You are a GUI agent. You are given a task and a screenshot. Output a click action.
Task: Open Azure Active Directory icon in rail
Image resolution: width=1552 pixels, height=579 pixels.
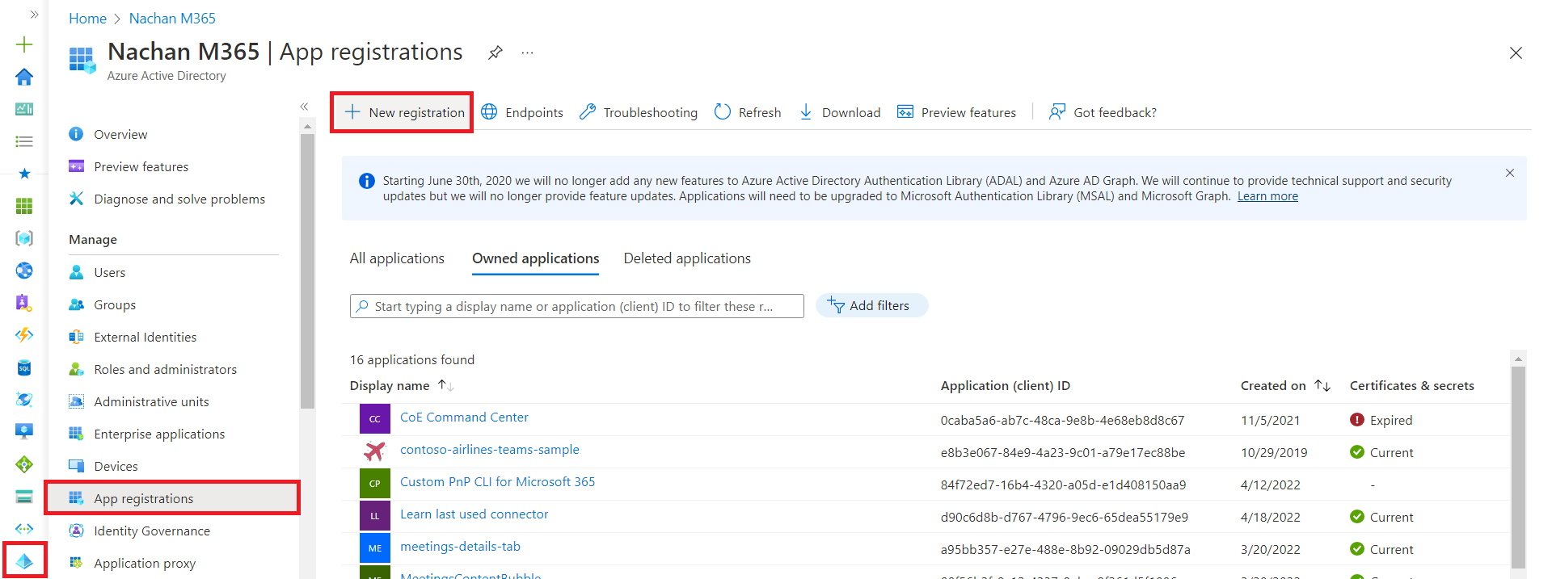[x=24, y=561]
